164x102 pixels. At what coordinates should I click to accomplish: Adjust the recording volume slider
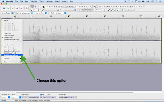click(x=52, y=10)
